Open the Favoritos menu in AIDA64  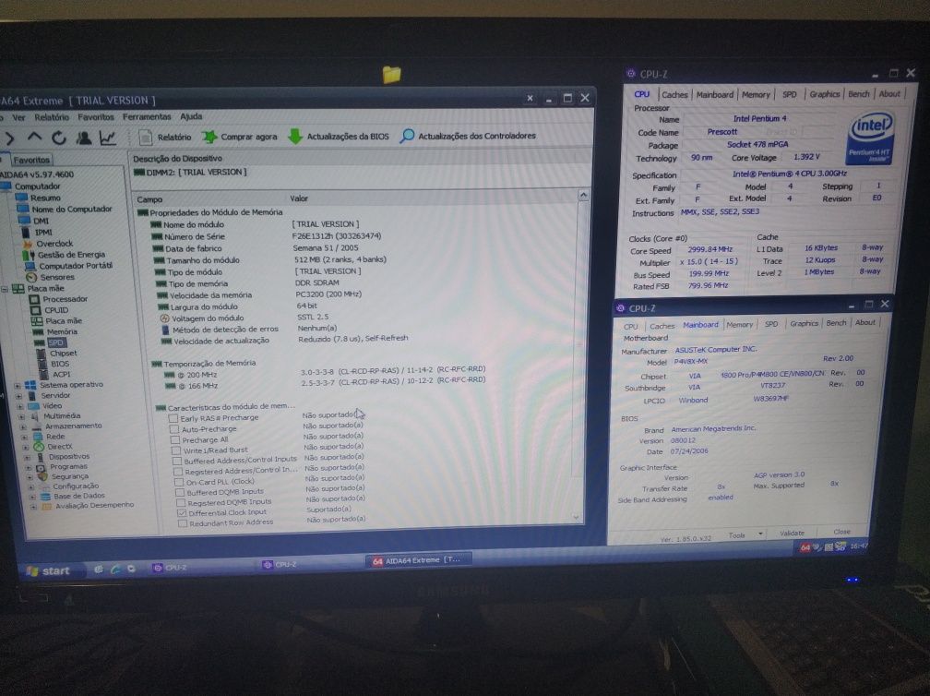pyautogui.click(x=96, y=117)
